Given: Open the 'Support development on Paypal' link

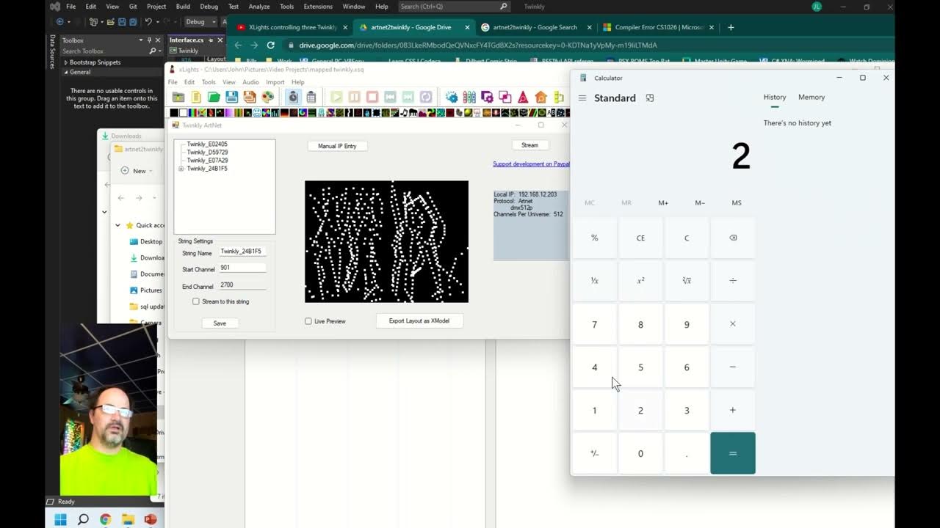Looking at the screenshot, I should (x=532, y=164).
